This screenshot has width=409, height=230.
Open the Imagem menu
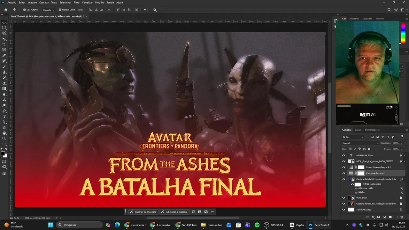click(x=32, y=3)
